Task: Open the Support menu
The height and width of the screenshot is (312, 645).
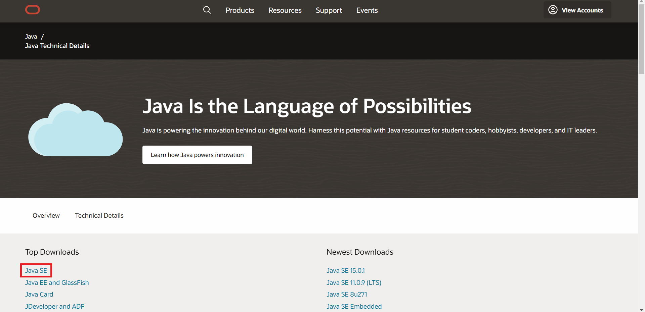Action: click(x=329, y=10)
